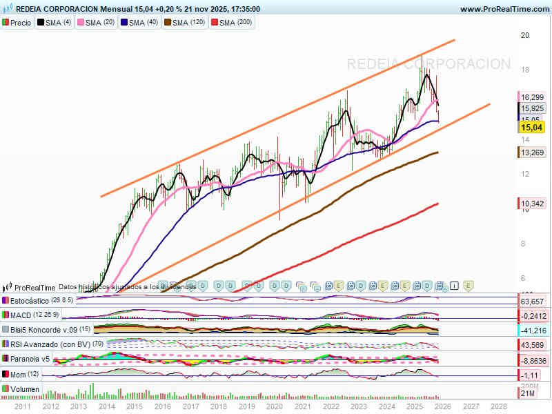This screenshot has height=414, width=552.
Task: Click the yellow 15,04 current price label
Action: [x=531, y=128]
